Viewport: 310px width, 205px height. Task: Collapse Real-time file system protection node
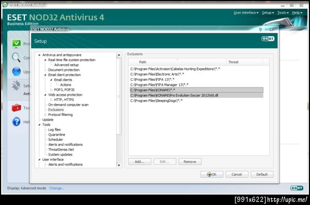[45, 60]
